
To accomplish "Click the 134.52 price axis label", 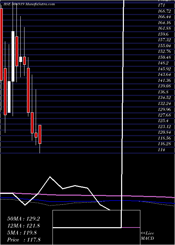I will pyautogui.click(x=164, y=98).
